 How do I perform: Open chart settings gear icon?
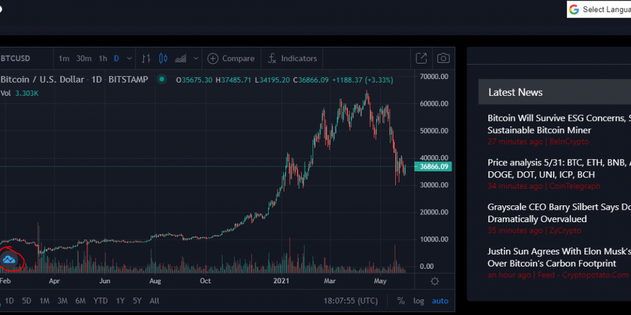(x=435, y=281)
